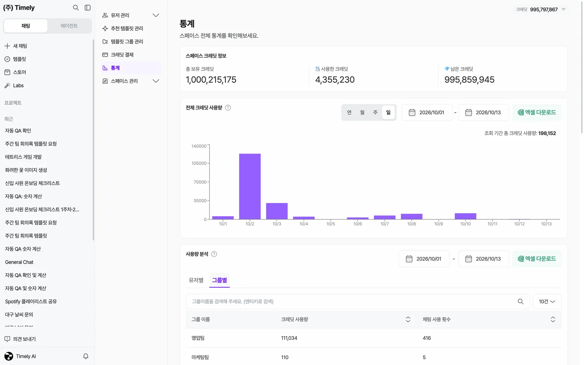Focus the group name search field
This screenshot has height=365, width=584.
click(358, 301)
